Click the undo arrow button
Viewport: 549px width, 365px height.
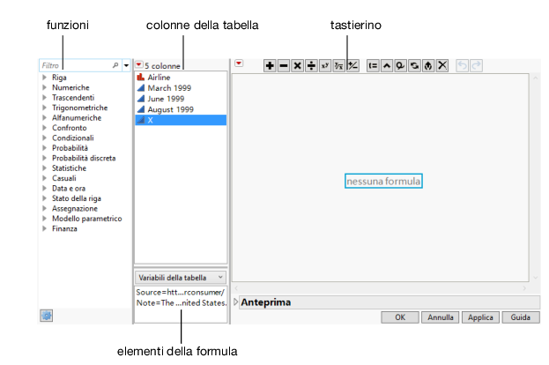coord(462,65)
